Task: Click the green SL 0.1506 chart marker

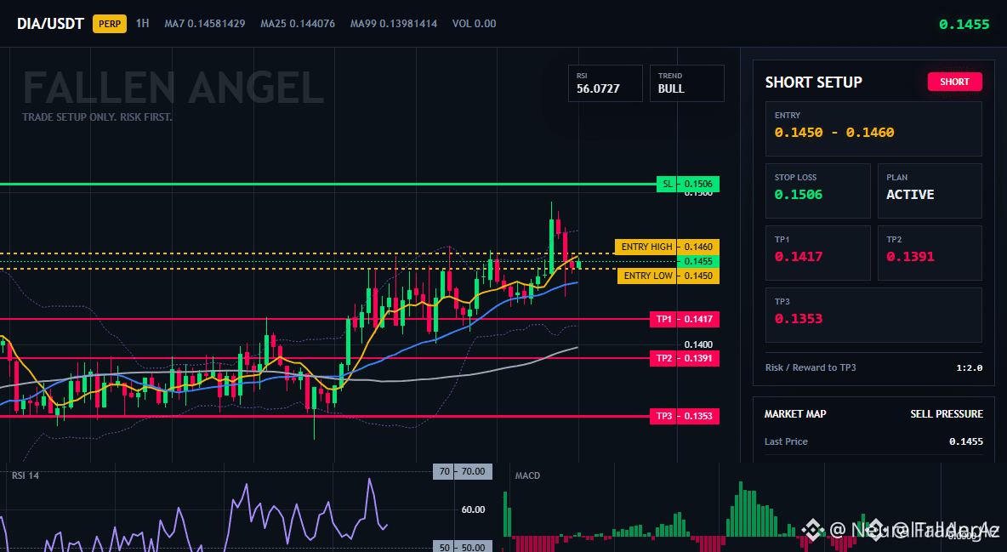Action: click(x=688, y=184)
